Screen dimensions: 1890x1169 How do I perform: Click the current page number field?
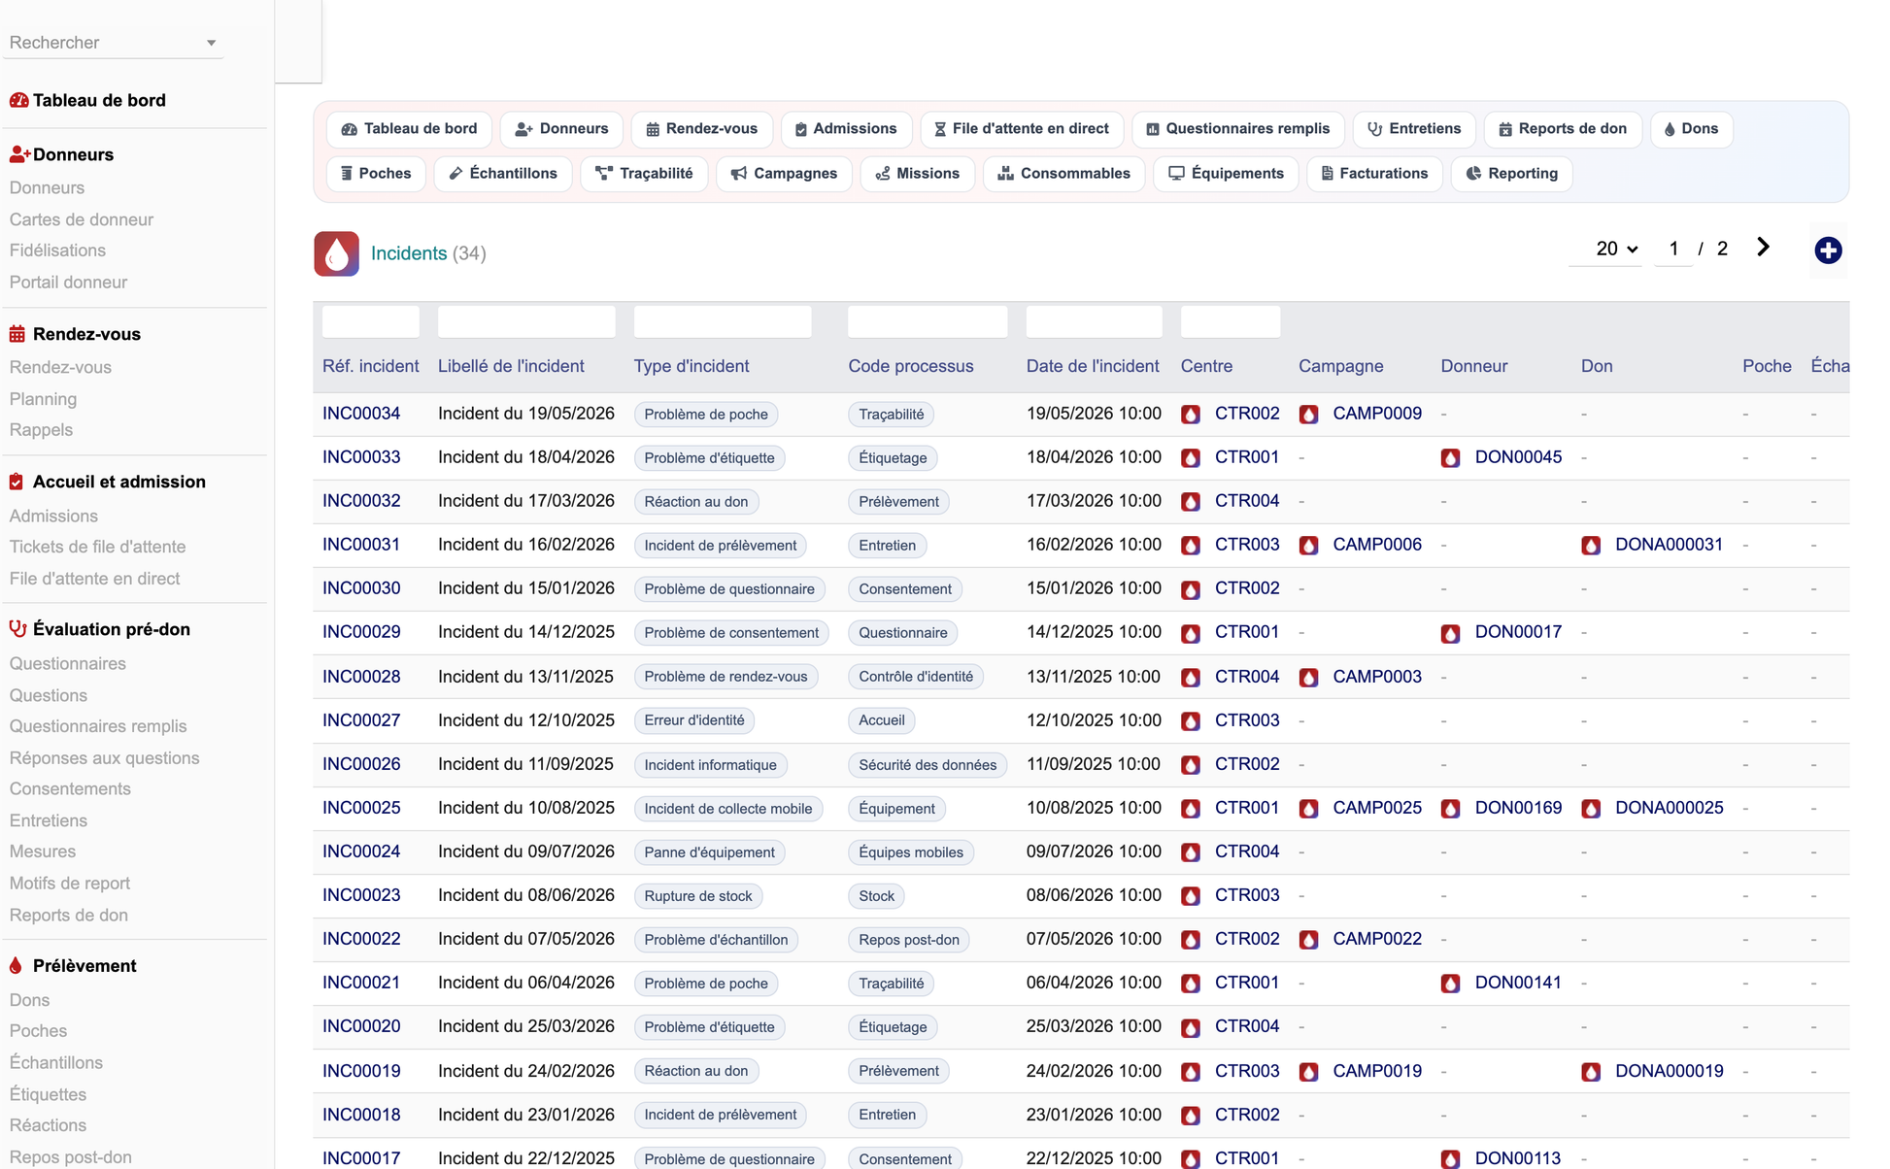pyautogui.click(x=1673, y=249)
